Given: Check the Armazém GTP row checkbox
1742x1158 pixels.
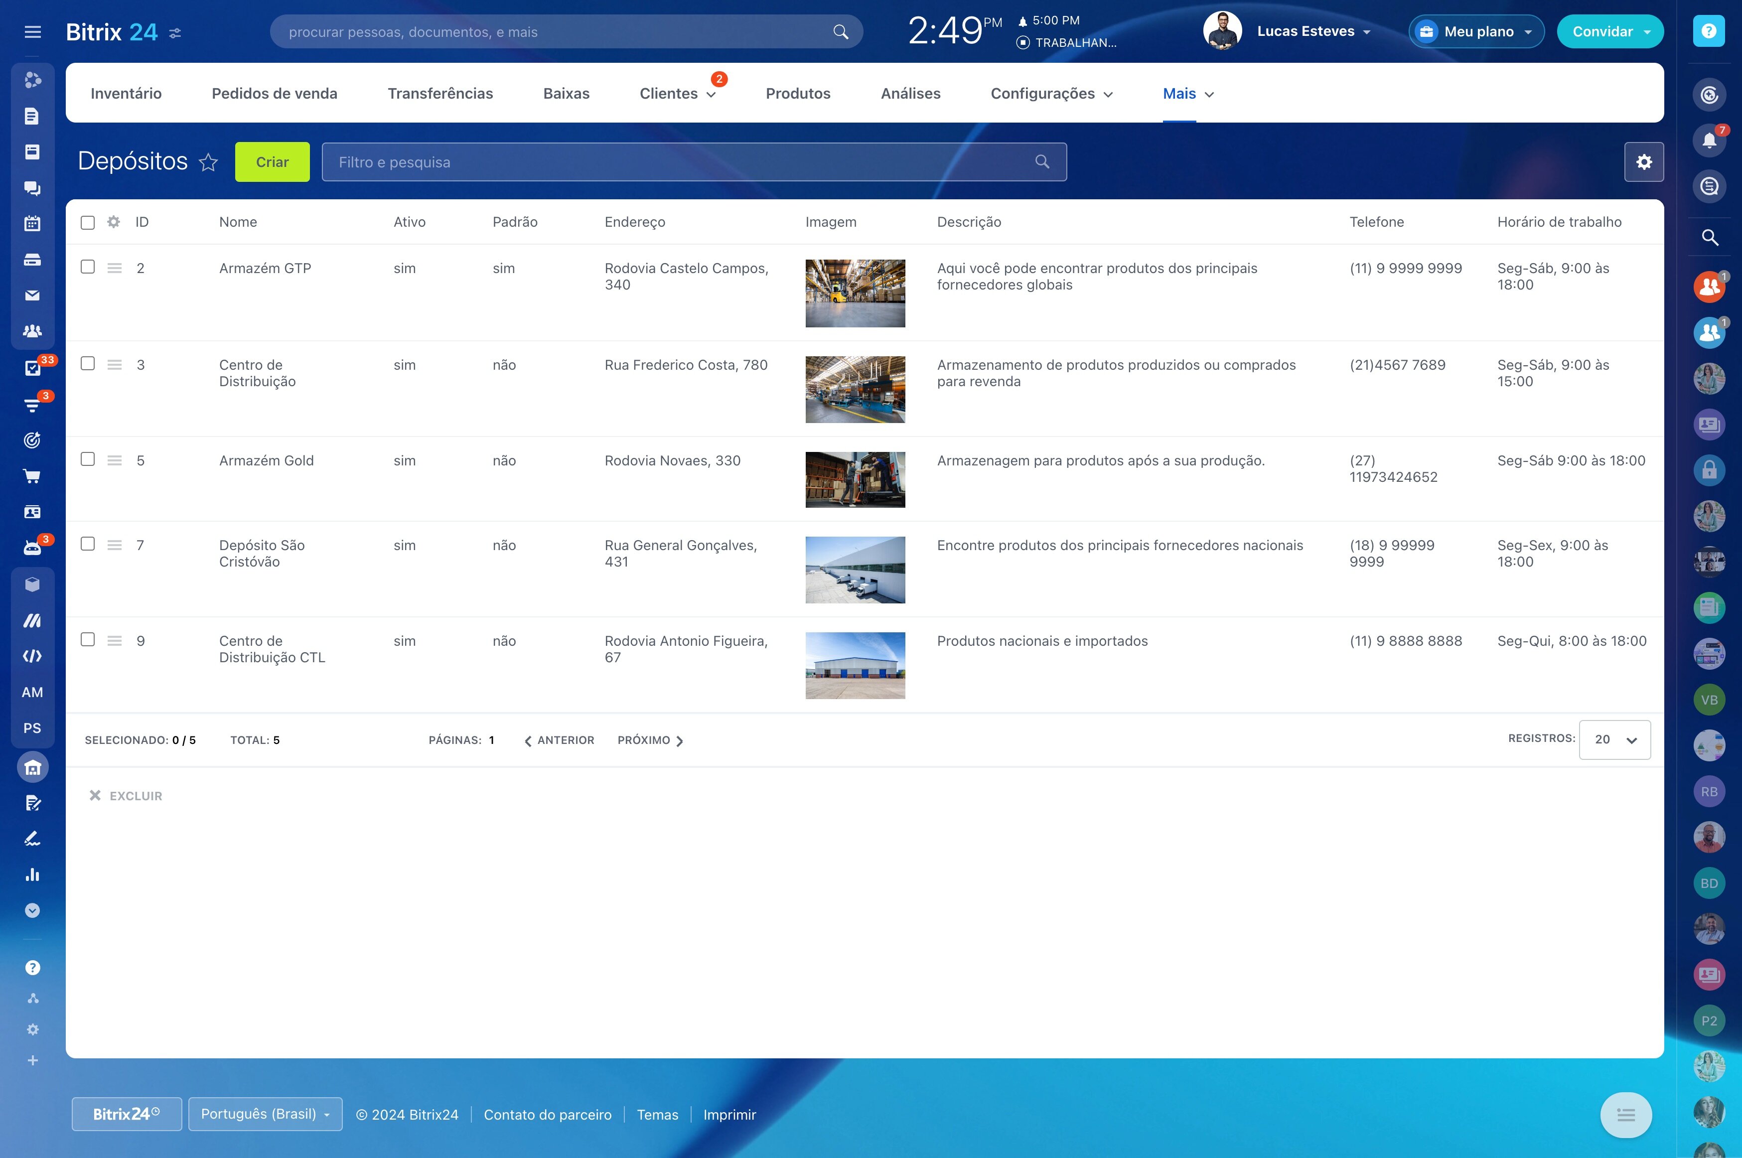Looking at the screenshot, I should click(88, 267).
